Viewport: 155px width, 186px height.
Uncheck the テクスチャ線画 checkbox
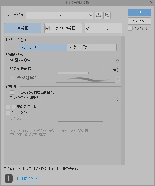48,28
